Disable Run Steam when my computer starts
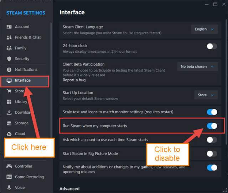 [212, 126]
